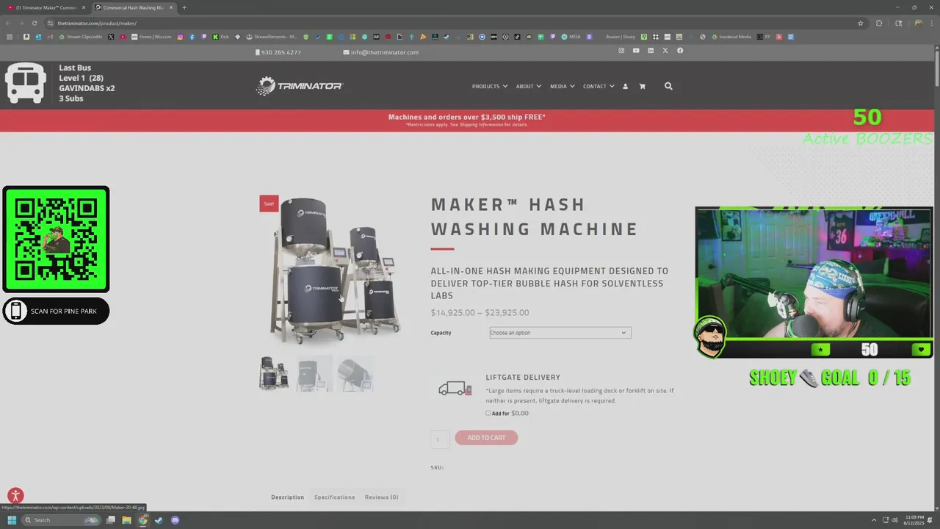Open the site search magnifier icon
The width and height of the screenshot is (940, 529).
[668, 86]
